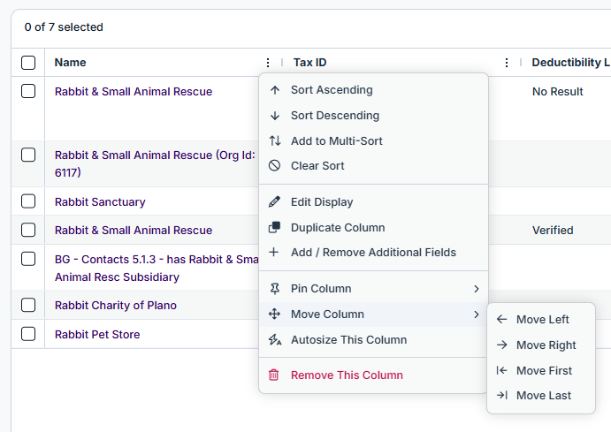Select Move Left in the submenu

(x=541, y=320)
